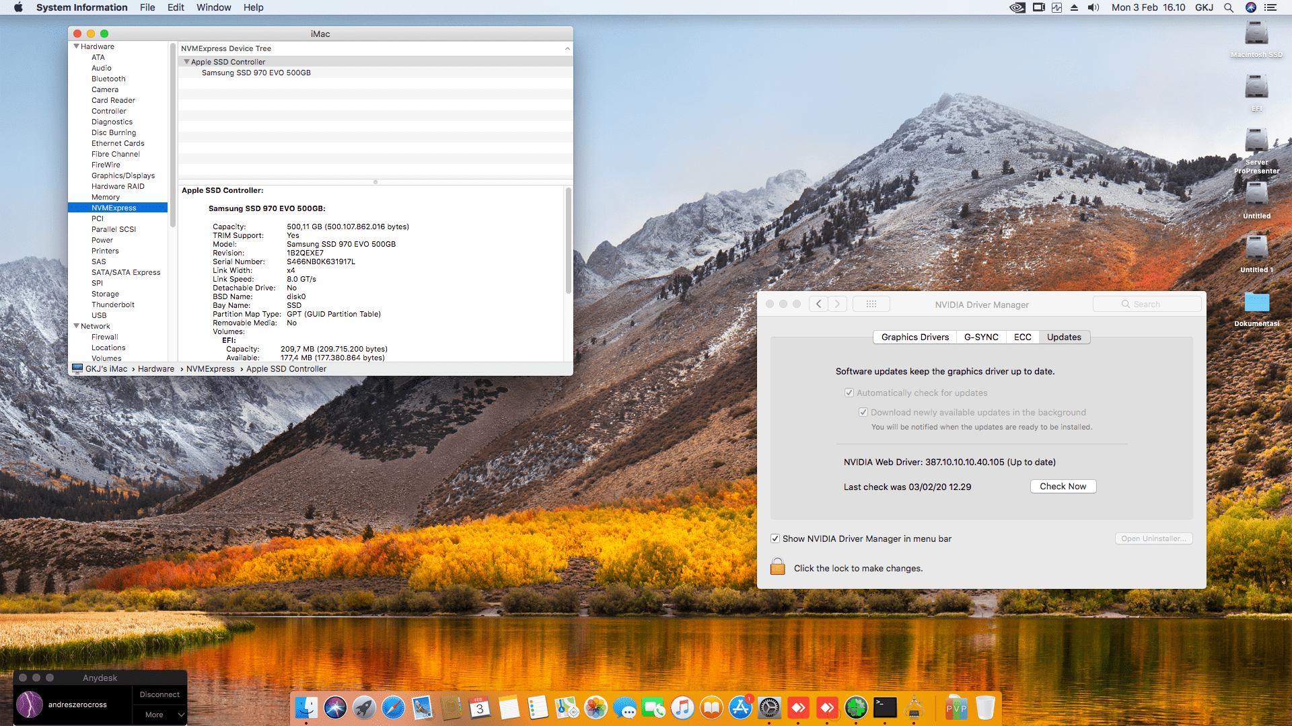Open the Macintosh SSD desktop drive
Image resolution: width=1292 pixels, height=726 pixels.
point(1256,34)
